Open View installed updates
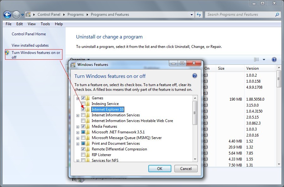 pos(30,45)
